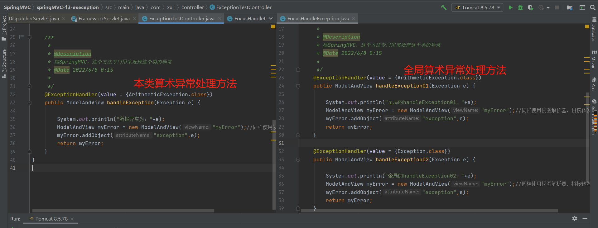
Task: Click handleException02 method name in right editor
Action: pyautogui.click(x=402, y=160)
